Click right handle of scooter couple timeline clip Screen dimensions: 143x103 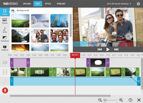tap(72, 72)
